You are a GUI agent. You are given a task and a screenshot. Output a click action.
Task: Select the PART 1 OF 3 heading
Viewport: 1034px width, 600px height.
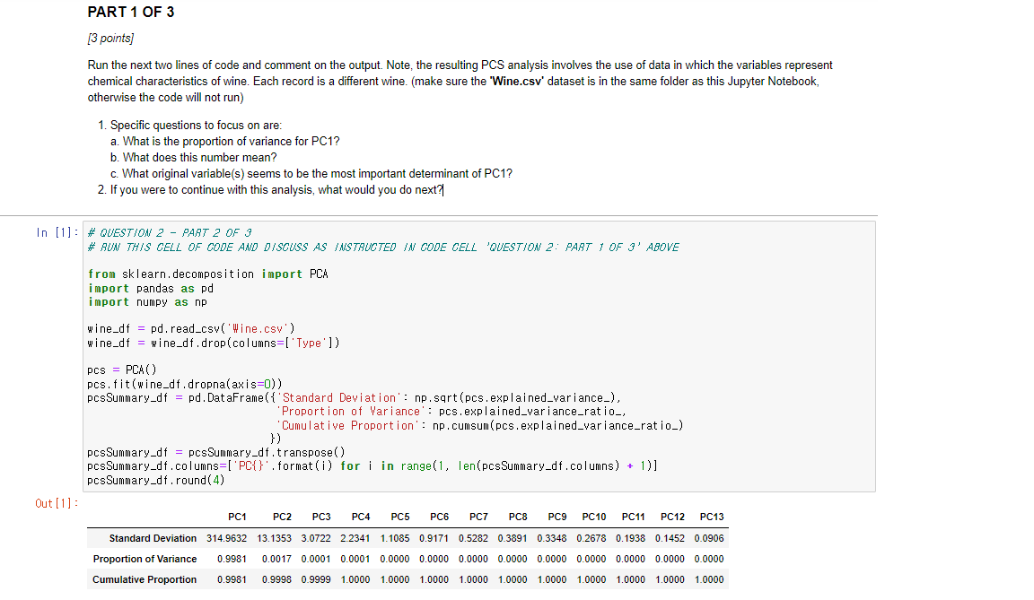(x=130, y=13)
